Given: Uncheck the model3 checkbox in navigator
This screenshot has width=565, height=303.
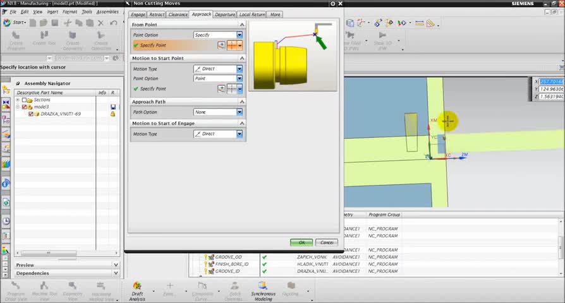Looking at the screenshot, I should pos(25,107).
